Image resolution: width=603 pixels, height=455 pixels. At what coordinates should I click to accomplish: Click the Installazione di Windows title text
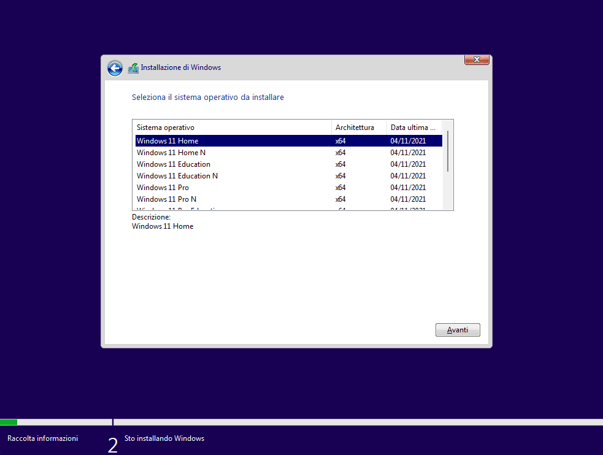[x=181, y=67]
